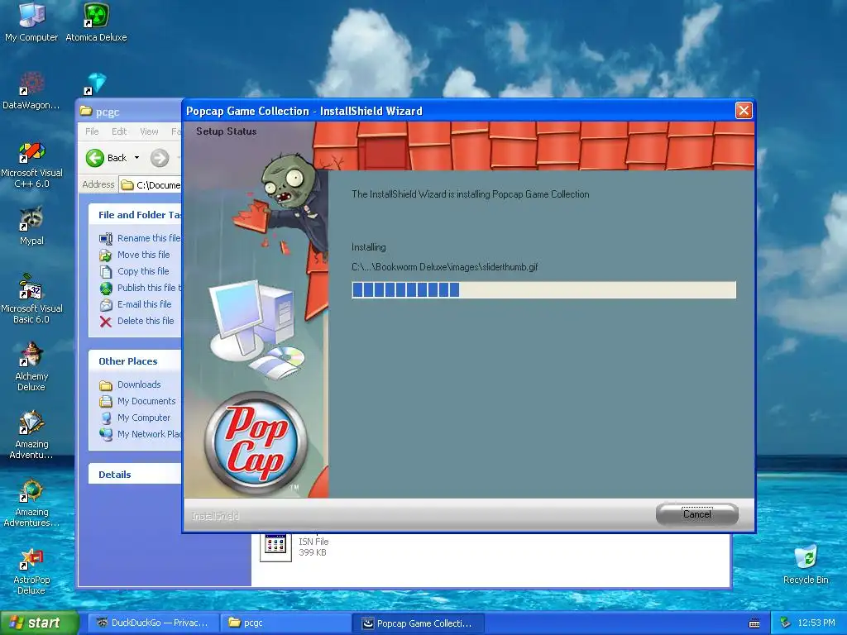Open Microsoft Visual C++ 6.0 shortcut
This screenshot has width=847, height=635.
31,165
